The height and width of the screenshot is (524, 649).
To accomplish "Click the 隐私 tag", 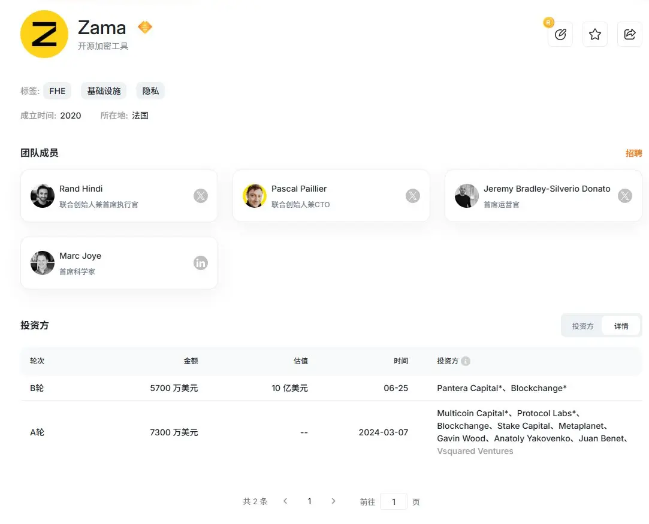I will click(x=150, y=91).
